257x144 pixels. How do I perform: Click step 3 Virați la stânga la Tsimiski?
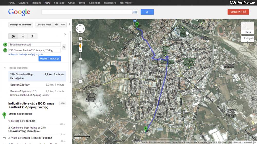(x=30, y=138)
